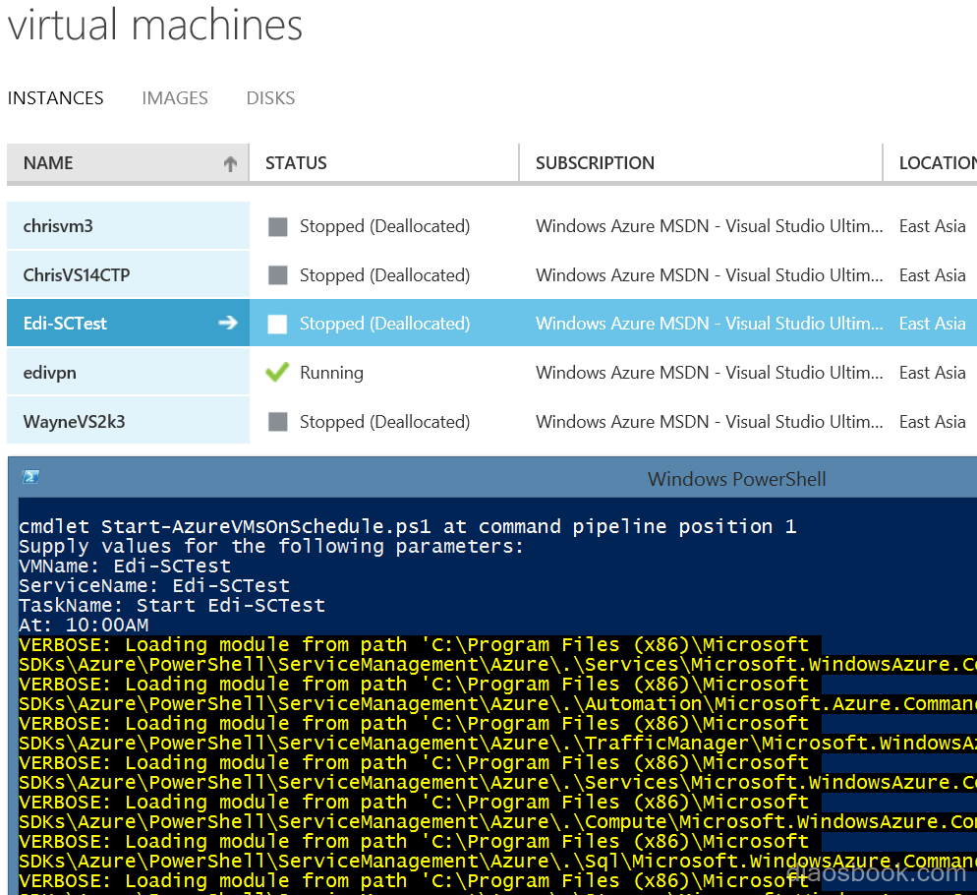Click the Windows PowerShell title bar

pyautogui.click(x=492, y=478)
